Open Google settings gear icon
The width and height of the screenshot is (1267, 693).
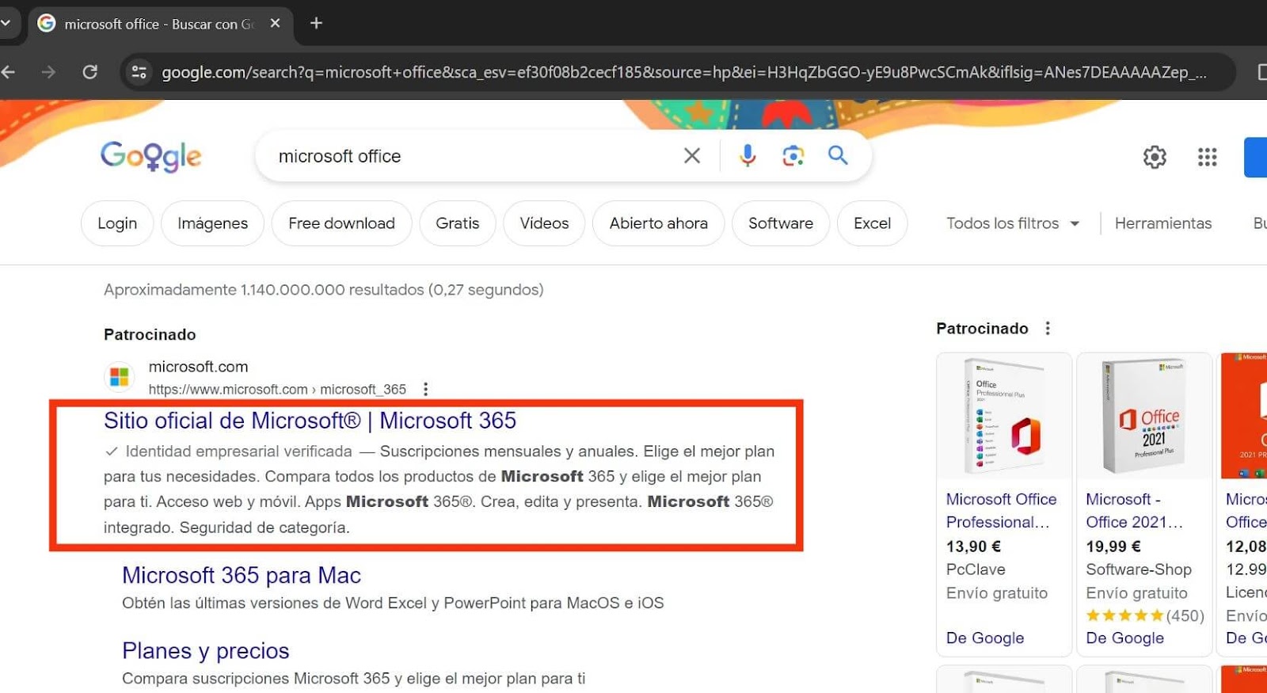tap(1155, 157)
